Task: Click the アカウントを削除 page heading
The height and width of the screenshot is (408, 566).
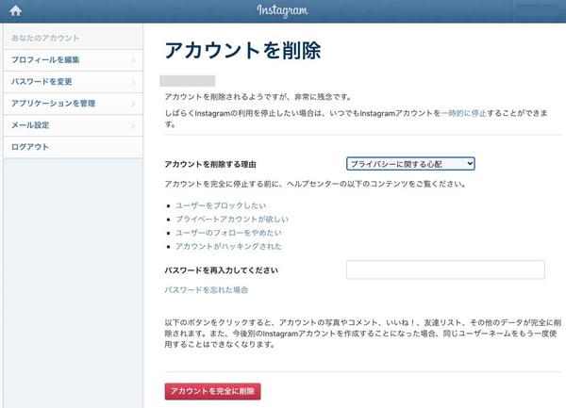Action: click(242, 51)
